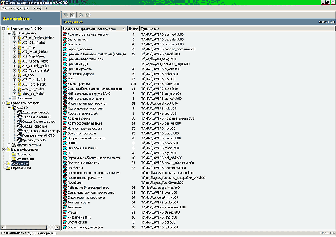Collapse the Субъекты доступа tree branch

3,103
